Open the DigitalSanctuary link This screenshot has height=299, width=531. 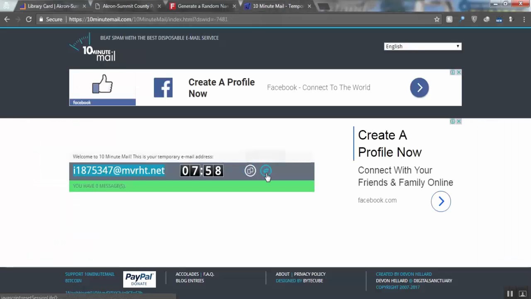pos(433,281)
